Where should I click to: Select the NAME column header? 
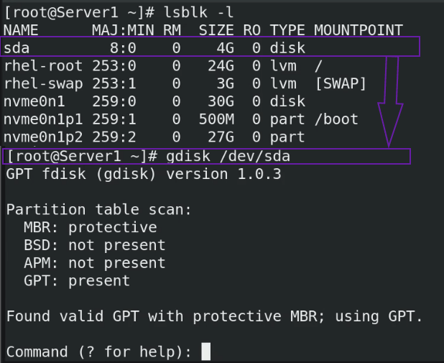pos(21,30)
